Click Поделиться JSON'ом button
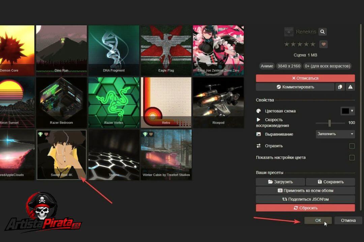This screenshot has width=364, height=242. click(x=305, y=199)
